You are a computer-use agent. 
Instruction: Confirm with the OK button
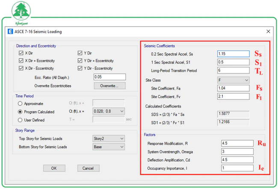(x=54, y=168)
